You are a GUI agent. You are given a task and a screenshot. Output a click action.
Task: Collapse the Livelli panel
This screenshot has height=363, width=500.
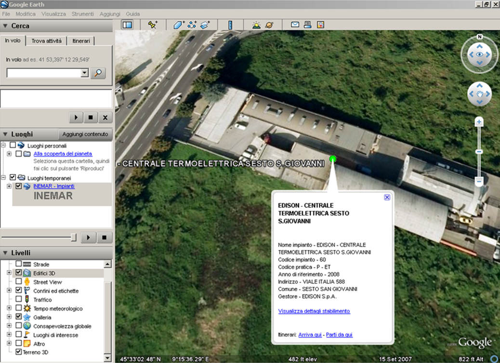5,253
